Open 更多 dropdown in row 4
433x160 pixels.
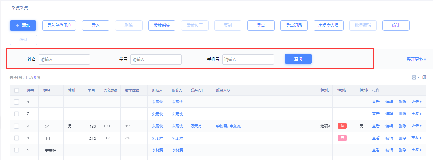(416, 138)
